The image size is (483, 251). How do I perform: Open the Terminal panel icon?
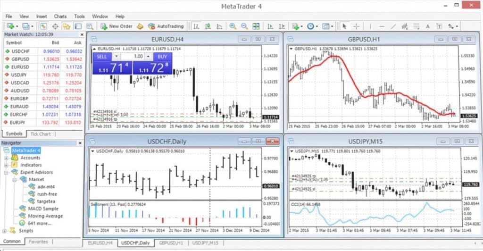tap(78, 26)
